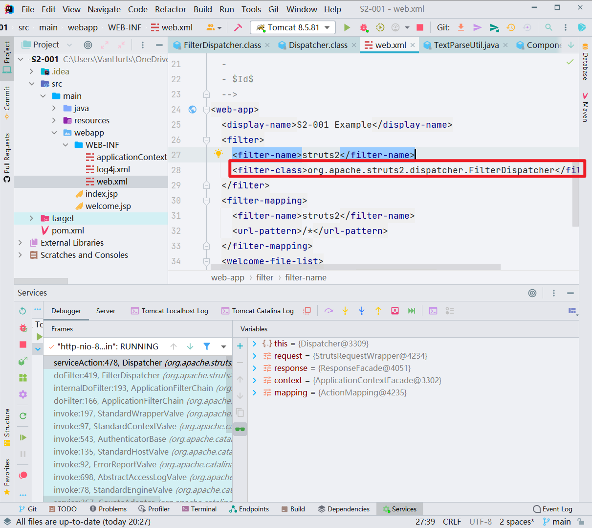Expand the request variable node

pyautogui.click(x=254, y=356)
